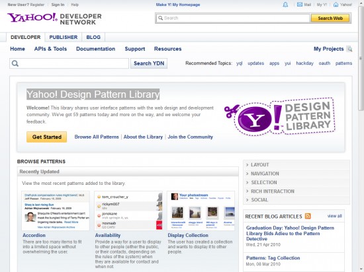The width and height of the screenshot is (364, 272).
Task: Open the Documentation menu
Action: [x=96, y=49]
